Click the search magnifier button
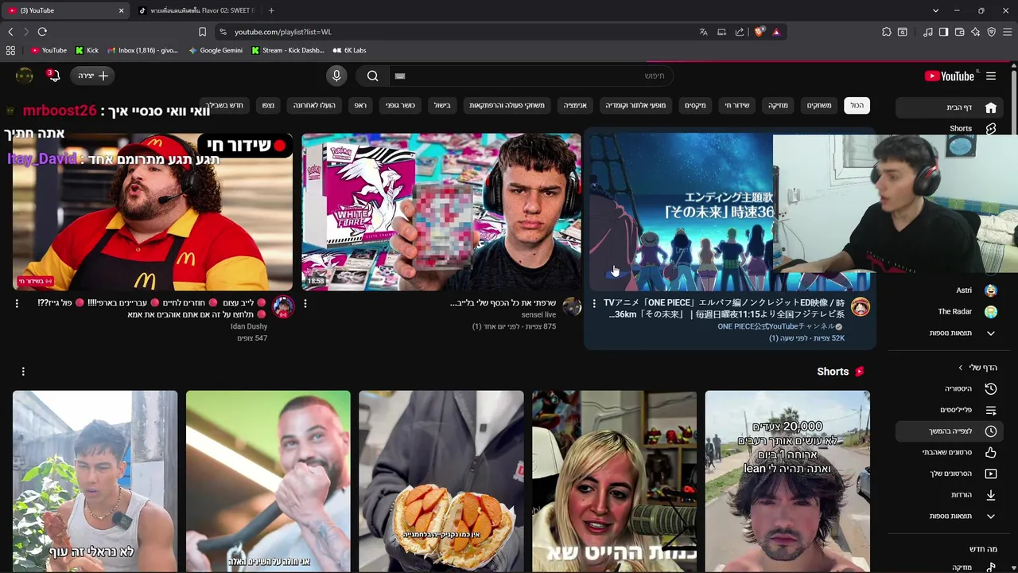Screen dimensions: 1018x573 372,76
